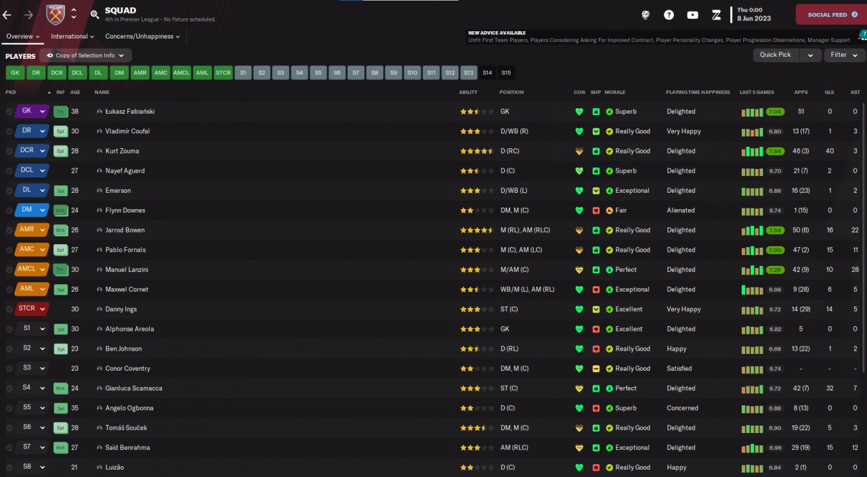Toggle pick checkmark for Conor Coventry
The image size is (867, 477).
(9, 369)
